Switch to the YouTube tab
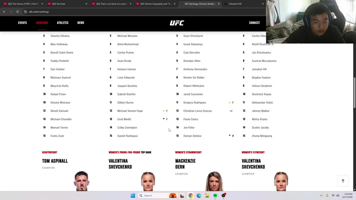356x200 pixels. pos(67,4)
